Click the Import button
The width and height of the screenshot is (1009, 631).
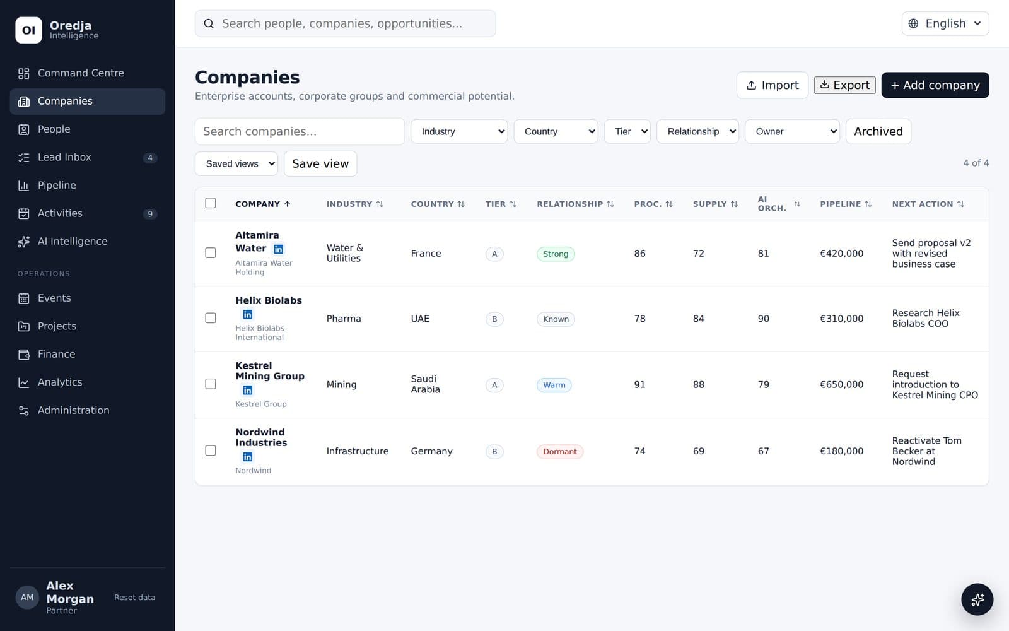click(x=772, y=85)
